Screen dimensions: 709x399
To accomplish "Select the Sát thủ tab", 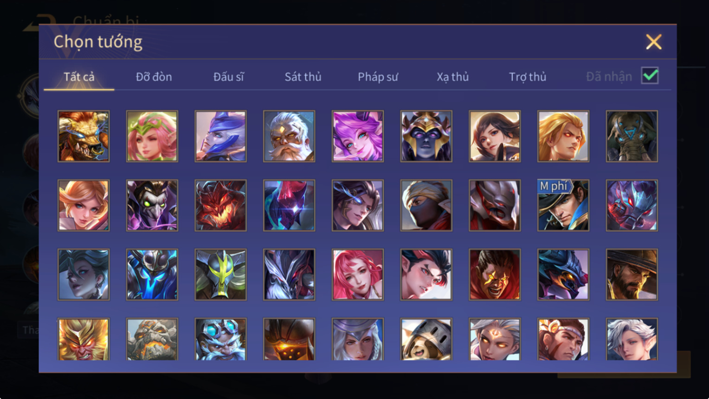I will click(x=303, y=77).
